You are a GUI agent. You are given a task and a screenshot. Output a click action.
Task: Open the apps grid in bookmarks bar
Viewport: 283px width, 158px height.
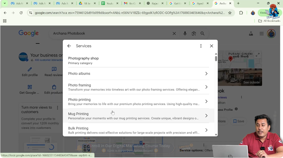(5, 21)
